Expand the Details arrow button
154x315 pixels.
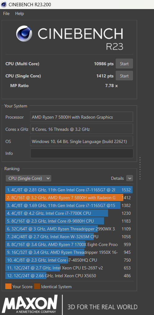[x=130, y=178]
